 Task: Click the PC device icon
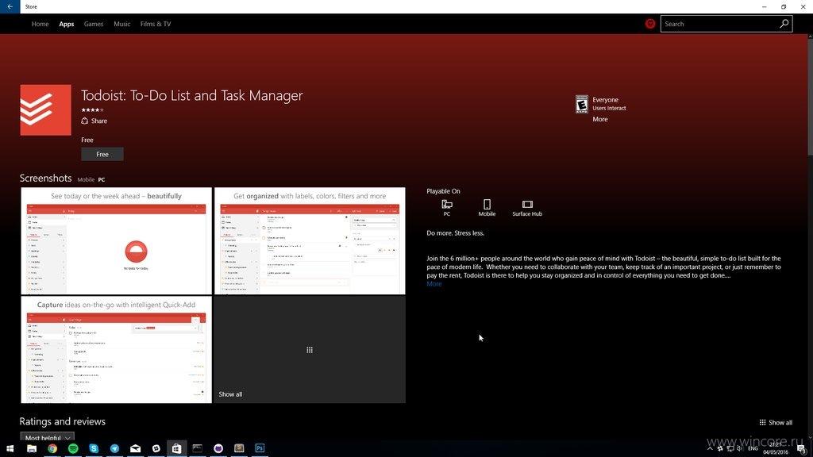[x=447, y=208]
